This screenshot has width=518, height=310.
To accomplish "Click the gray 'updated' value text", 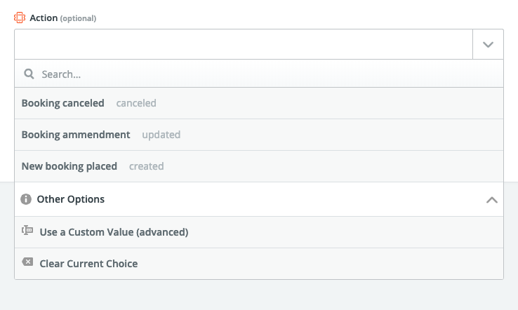I will point(161,135).
